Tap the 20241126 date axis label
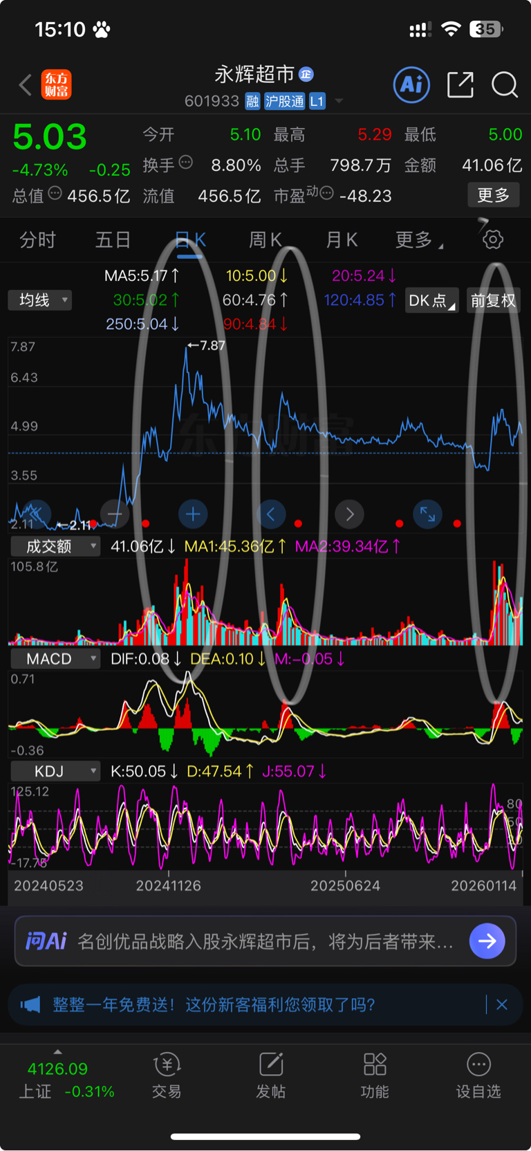The image size is (531, 1151). 169,885
